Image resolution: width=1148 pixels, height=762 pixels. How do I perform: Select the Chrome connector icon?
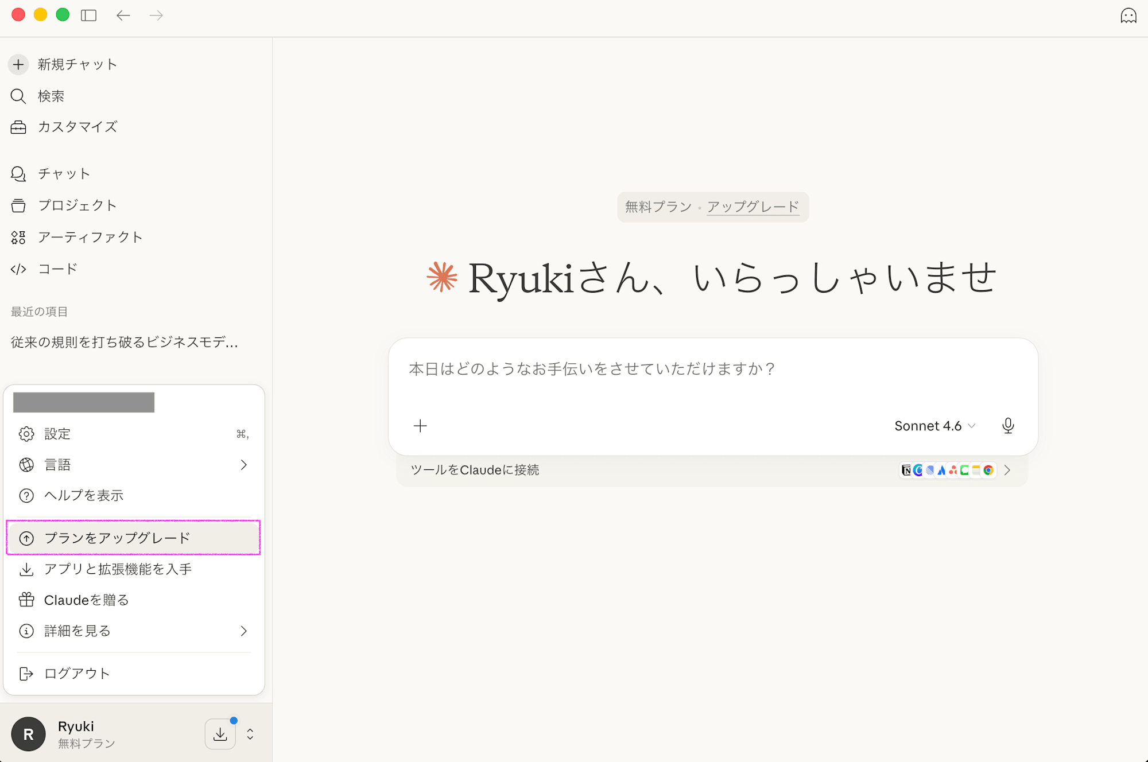[988, 470]
